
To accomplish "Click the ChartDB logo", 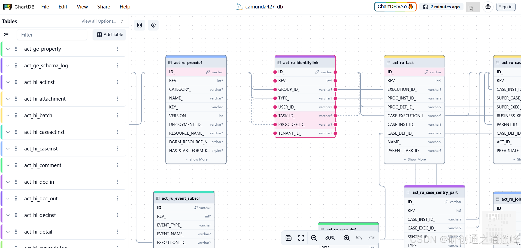I will [x=7, y=6].
